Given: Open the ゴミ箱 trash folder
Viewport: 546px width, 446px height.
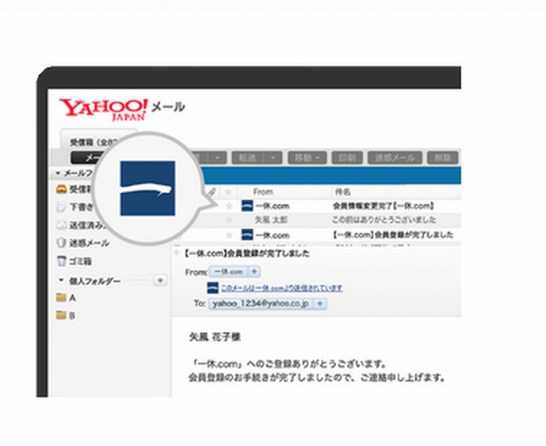Looking at the screenshot, I should tap(80, 261).
